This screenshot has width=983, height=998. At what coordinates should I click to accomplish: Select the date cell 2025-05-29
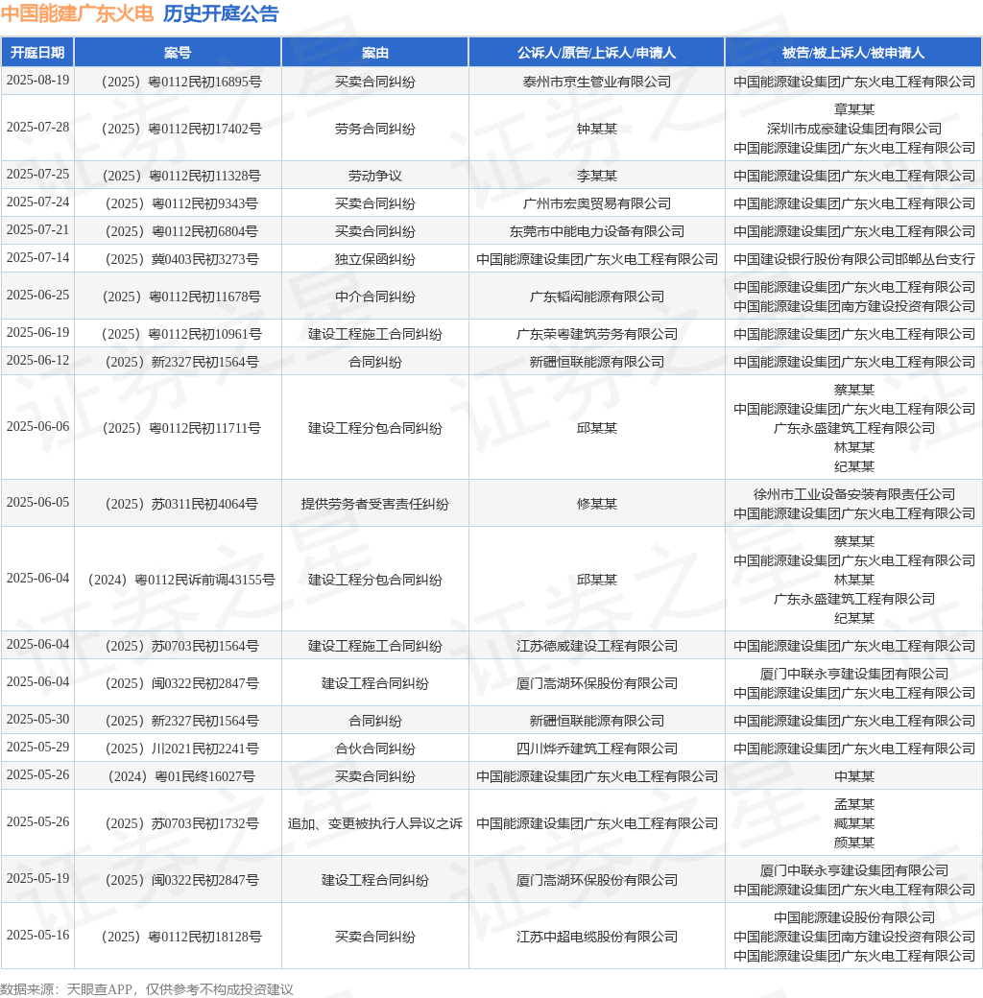[x=37, y=748]
